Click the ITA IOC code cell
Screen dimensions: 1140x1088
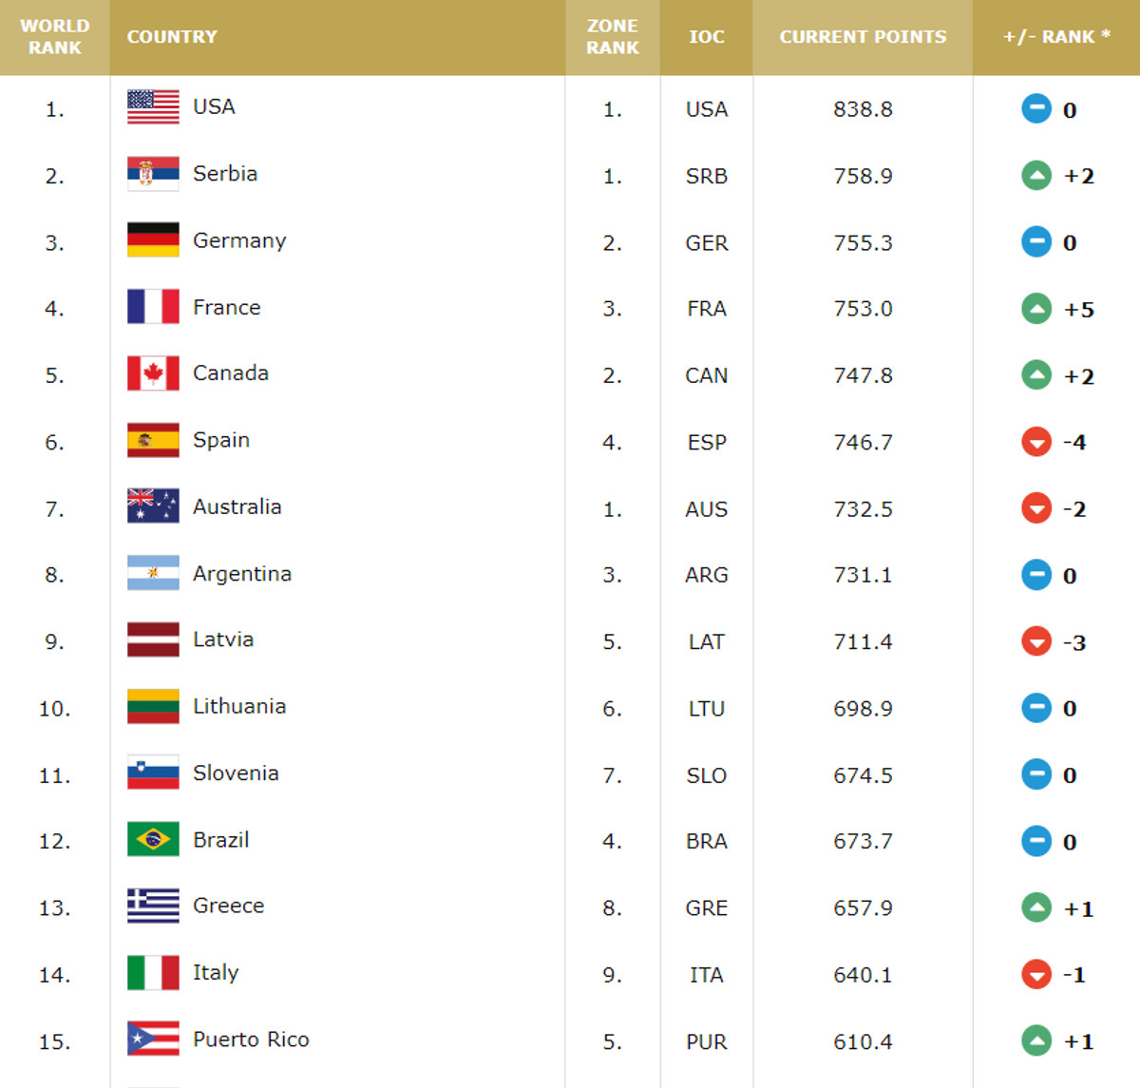point(707,975)
